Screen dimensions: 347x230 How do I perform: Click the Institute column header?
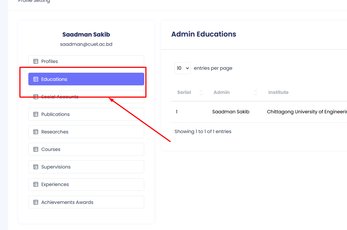click(x=278, y=92)
